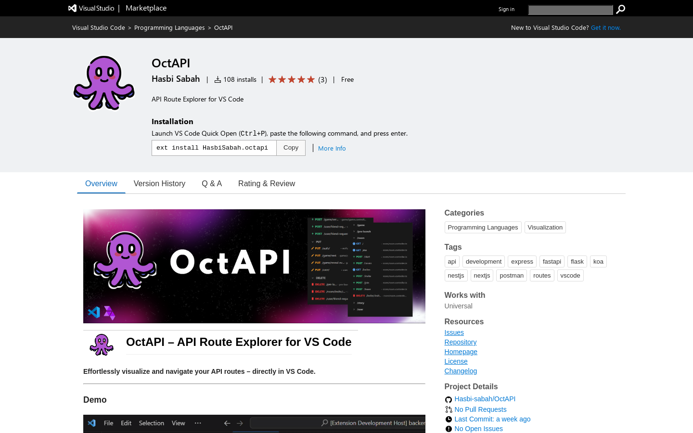Screen dimensions: 693x433
Task: Click the express tag
Action: tap(522, 261)
